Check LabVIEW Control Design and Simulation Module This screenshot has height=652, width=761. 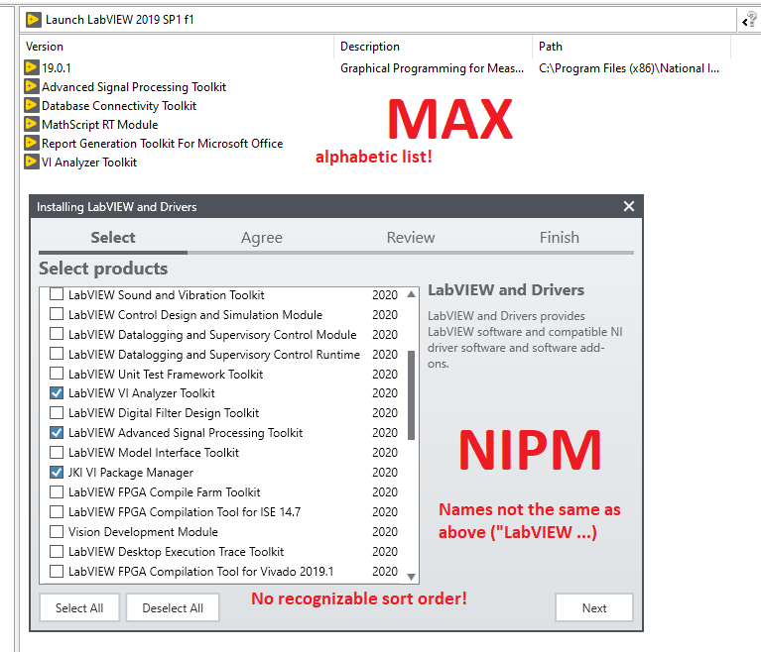click(57, 314)
